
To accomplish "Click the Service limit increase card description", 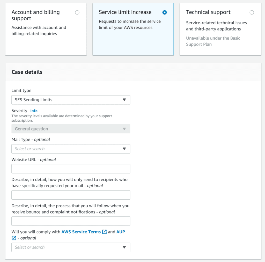I will click(x=130, y=25).
